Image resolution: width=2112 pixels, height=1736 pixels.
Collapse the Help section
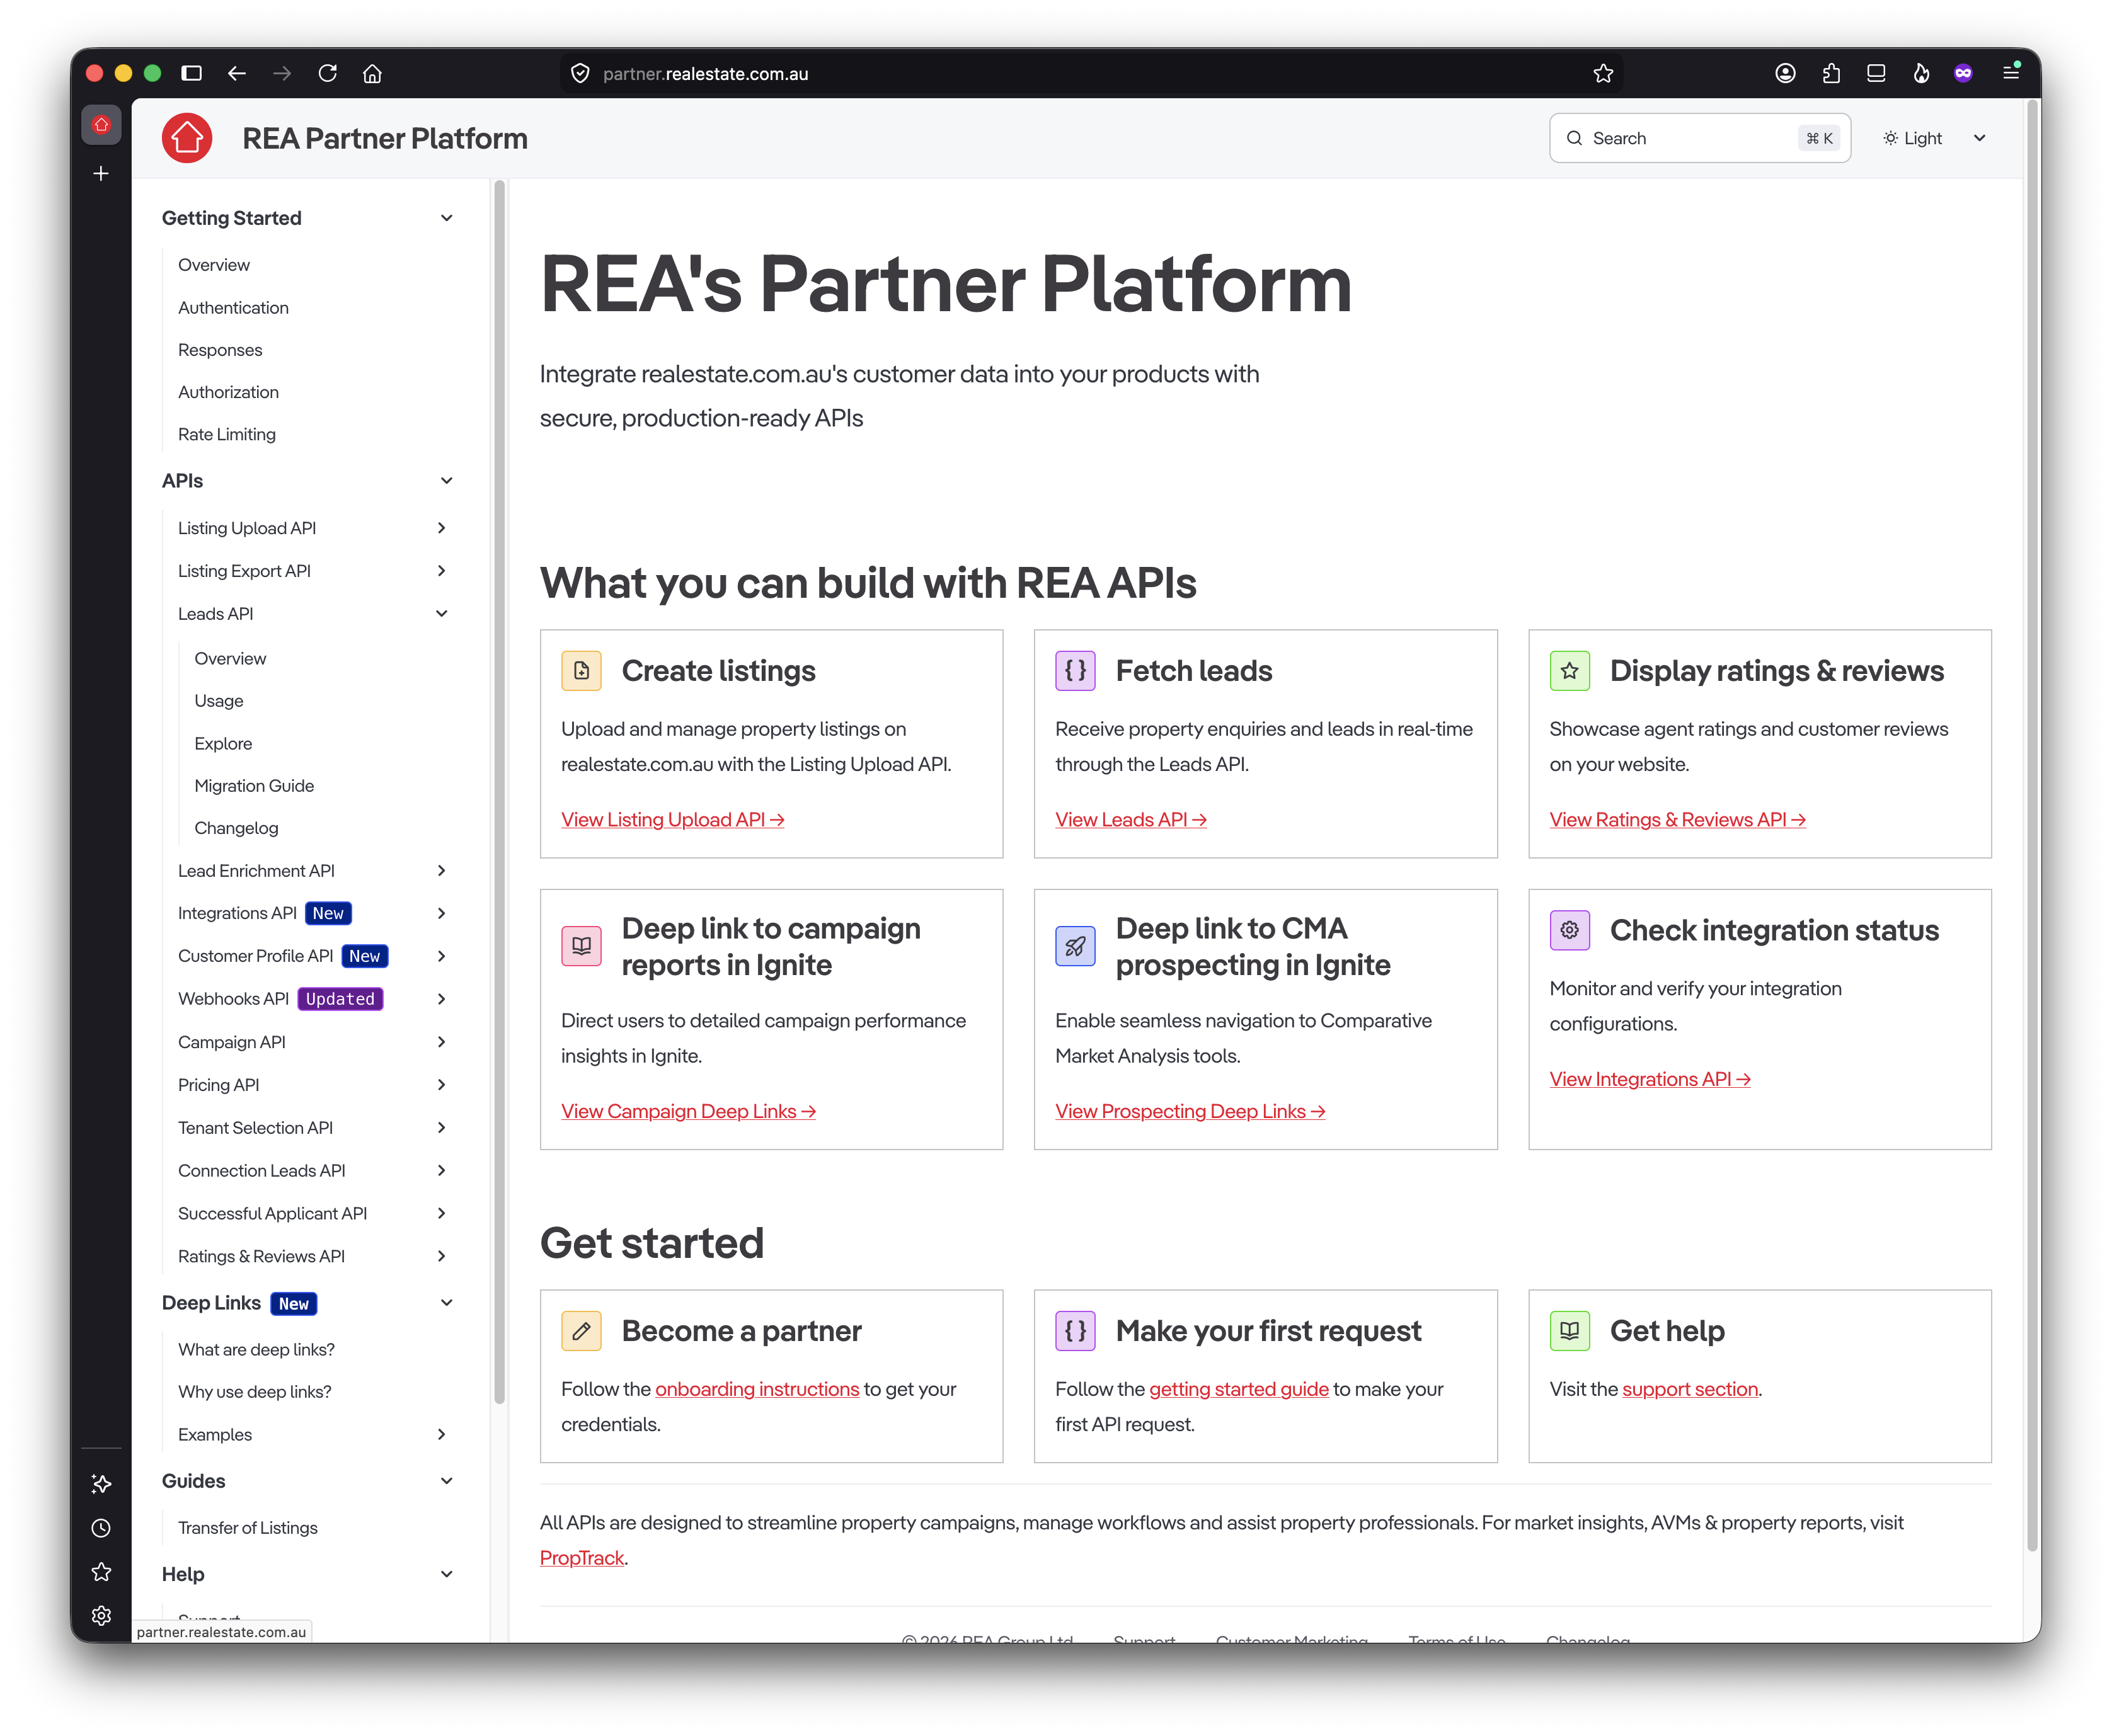447,1574
